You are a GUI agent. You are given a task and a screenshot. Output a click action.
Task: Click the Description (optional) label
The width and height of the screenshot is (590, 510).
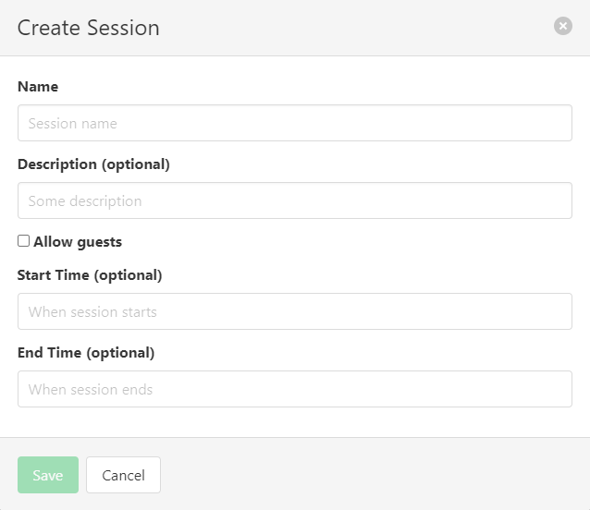[x=93, y=164]
